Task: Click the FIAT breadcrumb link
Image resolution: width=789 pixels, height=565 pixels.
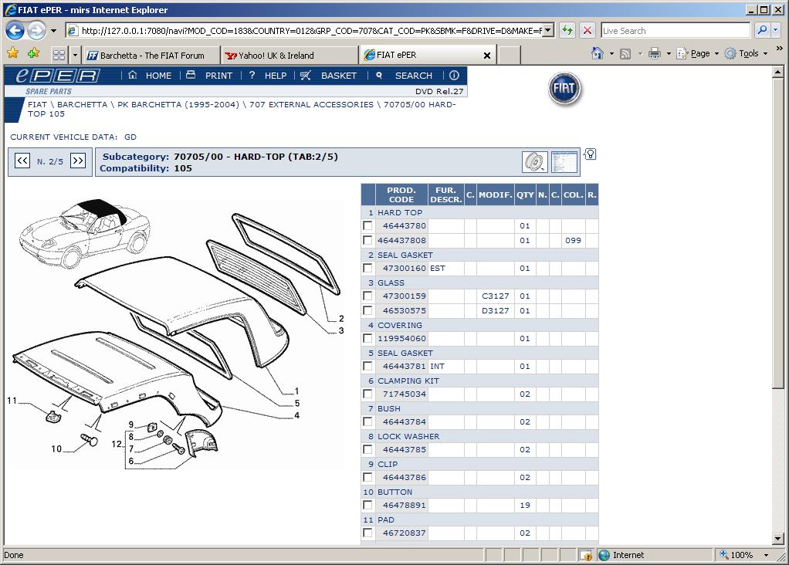Action: click(x=37, y=104)
